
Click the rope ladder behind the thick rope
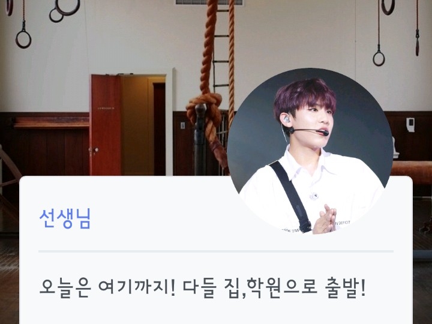click(221, 47)
